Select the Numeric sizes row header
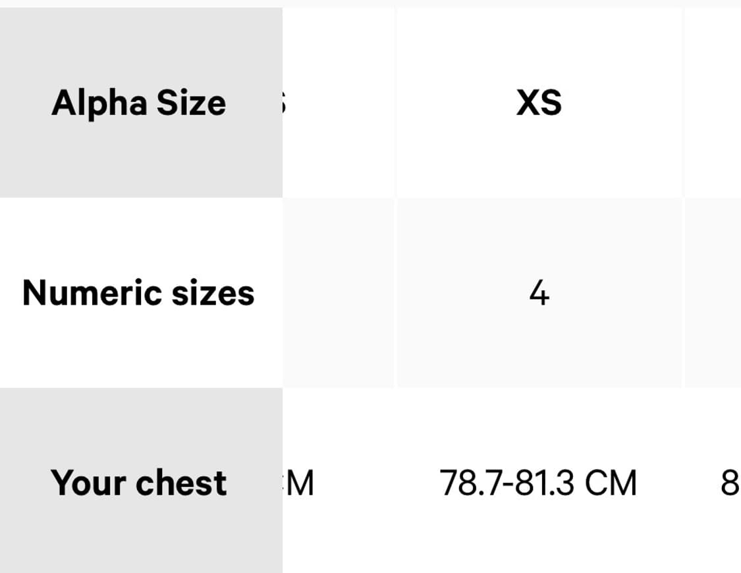 point(140,293)
